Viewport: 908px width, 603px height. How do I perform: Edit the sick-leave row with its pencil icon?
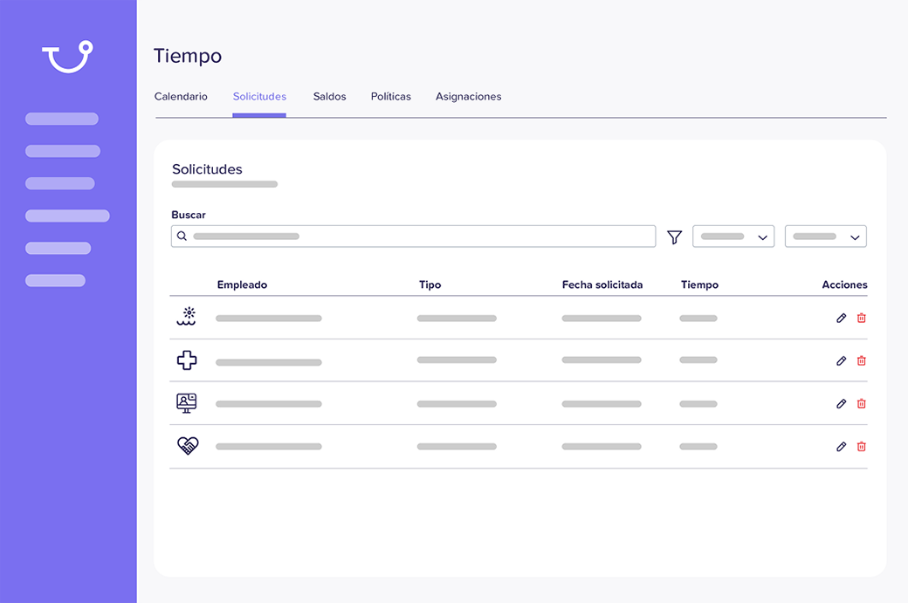click(x=841, y=360)
